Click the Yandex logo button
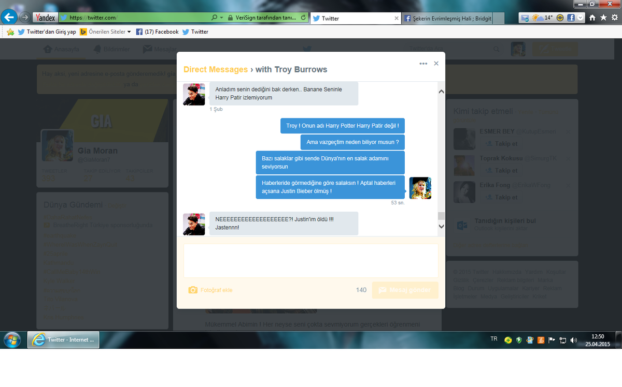 45,18
